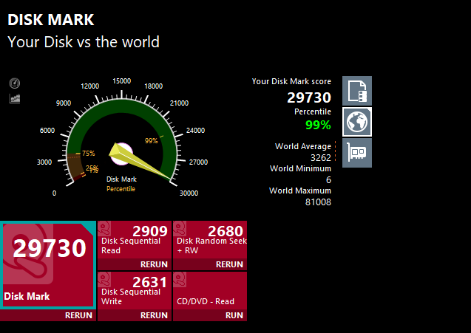This screenshot has height=333, width=471.
Task: Select the world globe comparison icon
Action: click(357, 122)
